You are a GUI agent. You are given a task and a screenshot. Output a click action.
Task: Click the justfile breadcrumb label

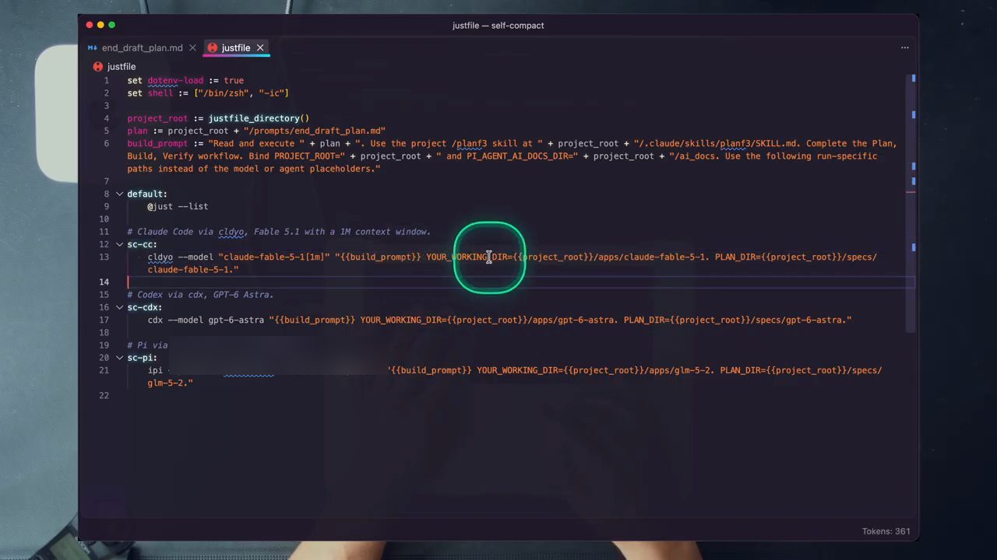(x=122, y=67)
